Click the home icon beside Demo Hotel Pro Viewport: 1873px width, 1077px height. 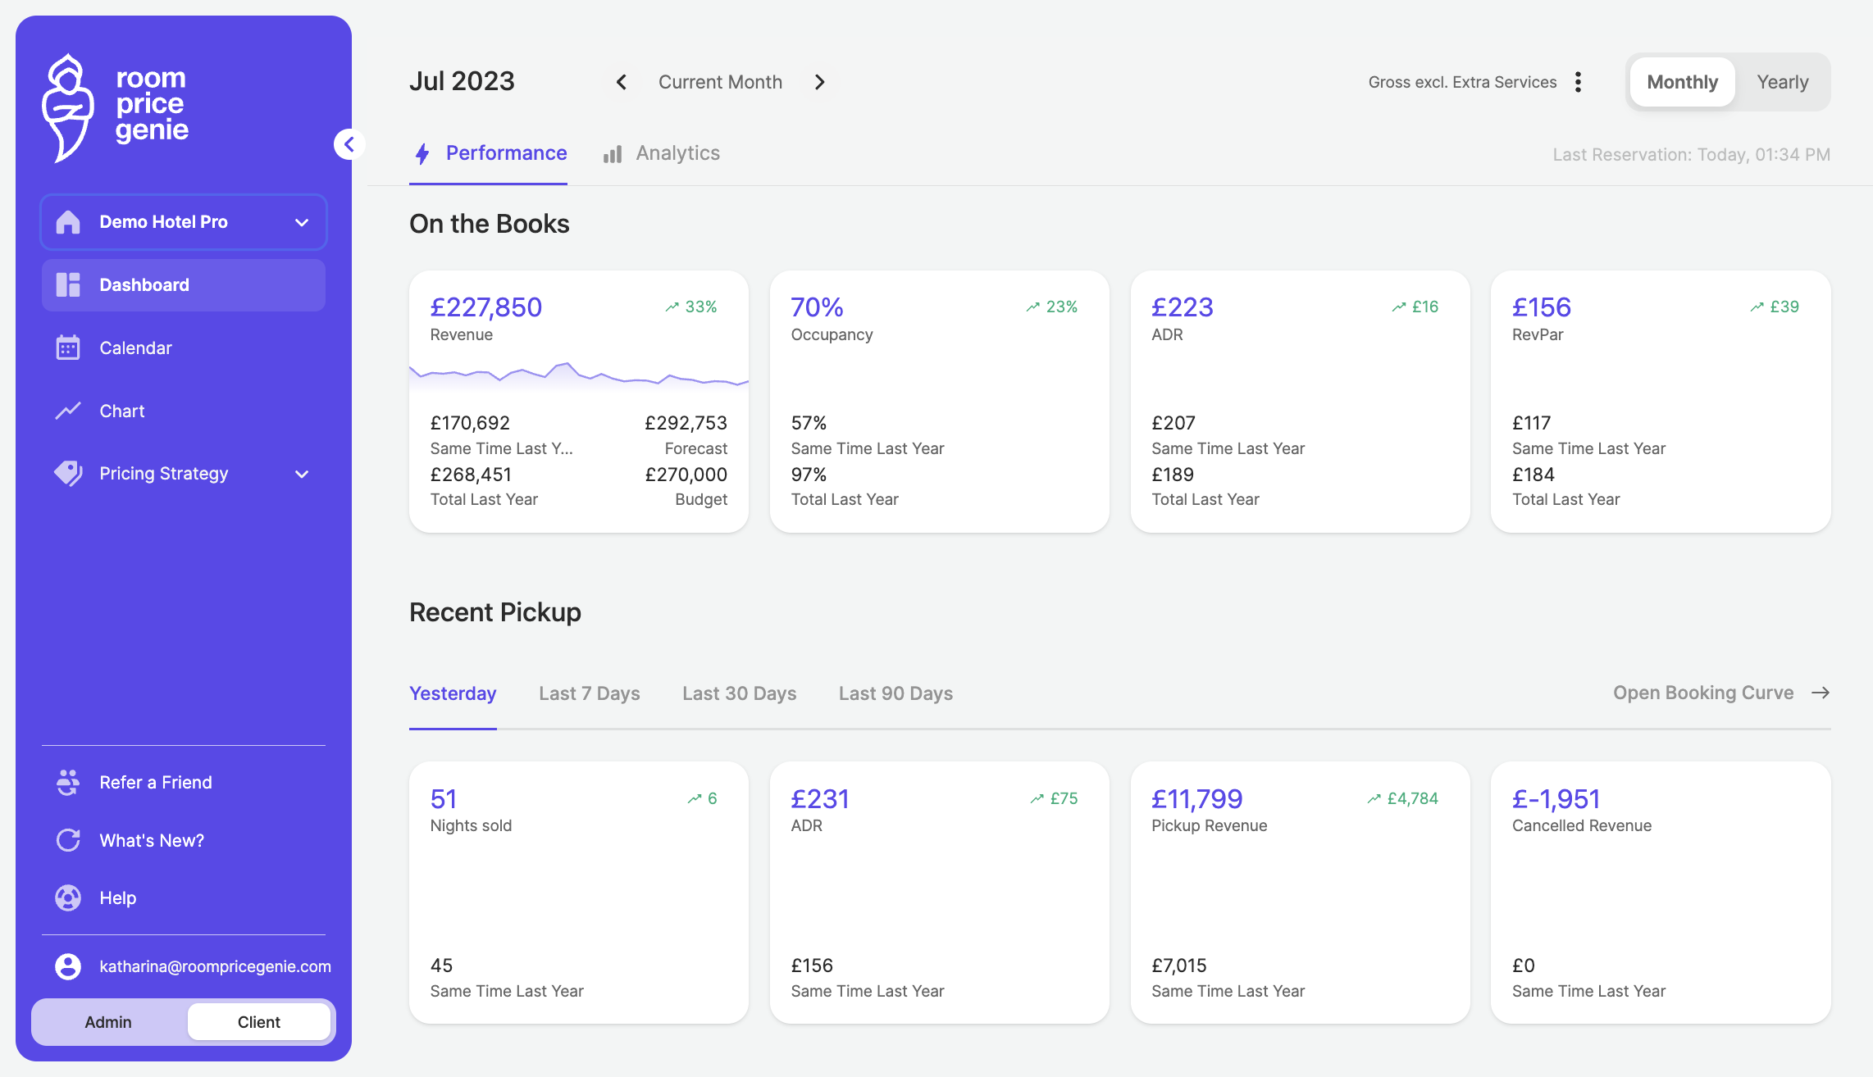coord(68,222)
